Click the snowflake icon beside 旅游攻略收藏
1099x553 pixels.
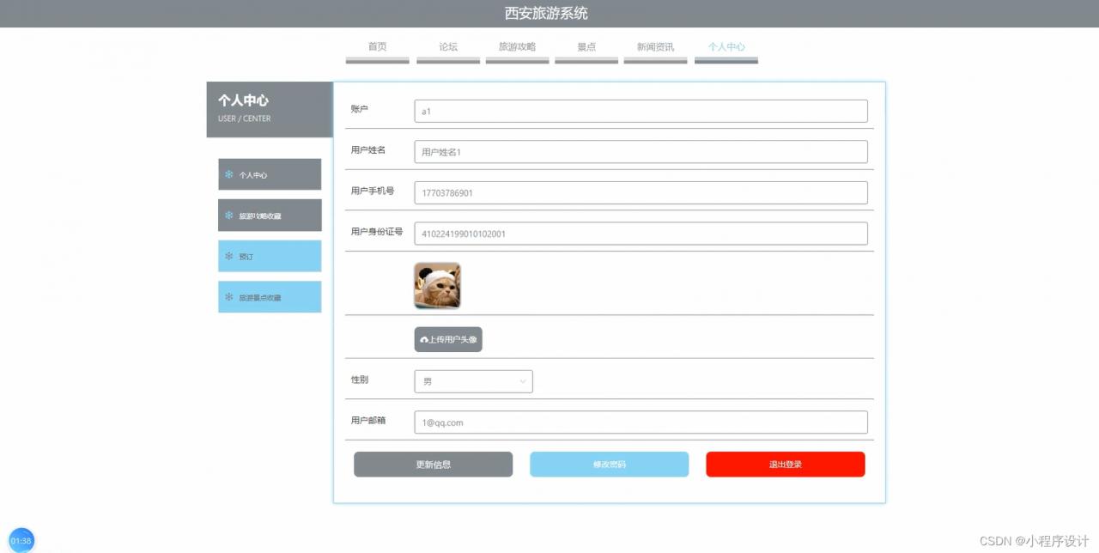pyautogui.click(x=229, y=216)
